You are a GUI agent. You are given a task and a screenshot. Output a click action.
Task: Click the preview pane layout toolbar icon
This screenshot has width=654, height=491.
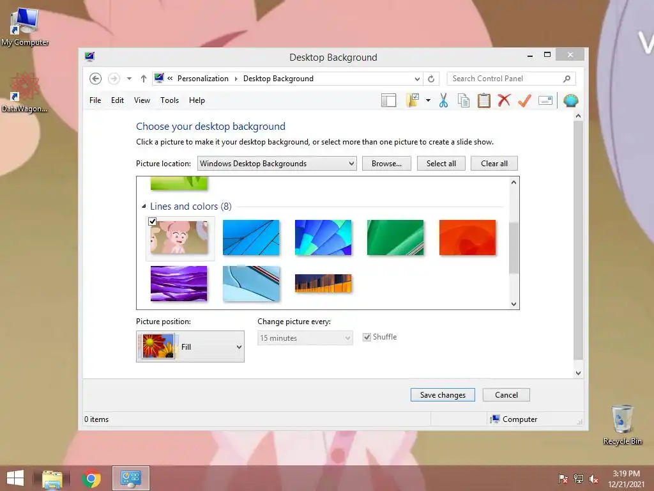(389, 100)
